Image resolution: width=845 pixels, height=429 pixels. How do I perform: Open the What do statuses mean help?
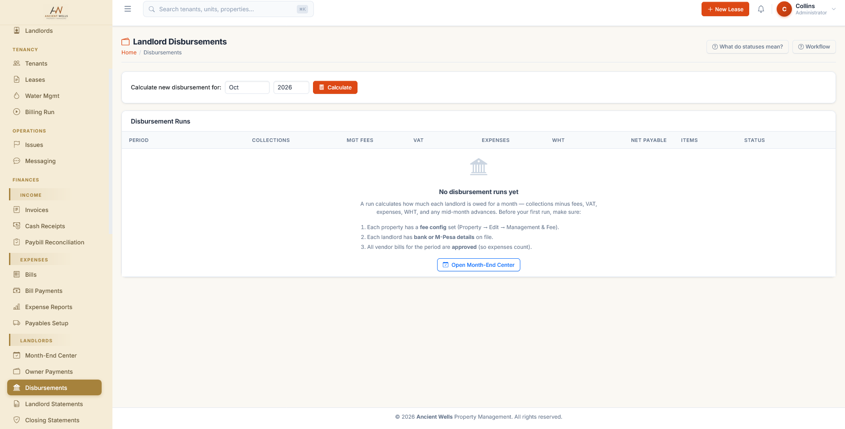(x=747, y=47)
